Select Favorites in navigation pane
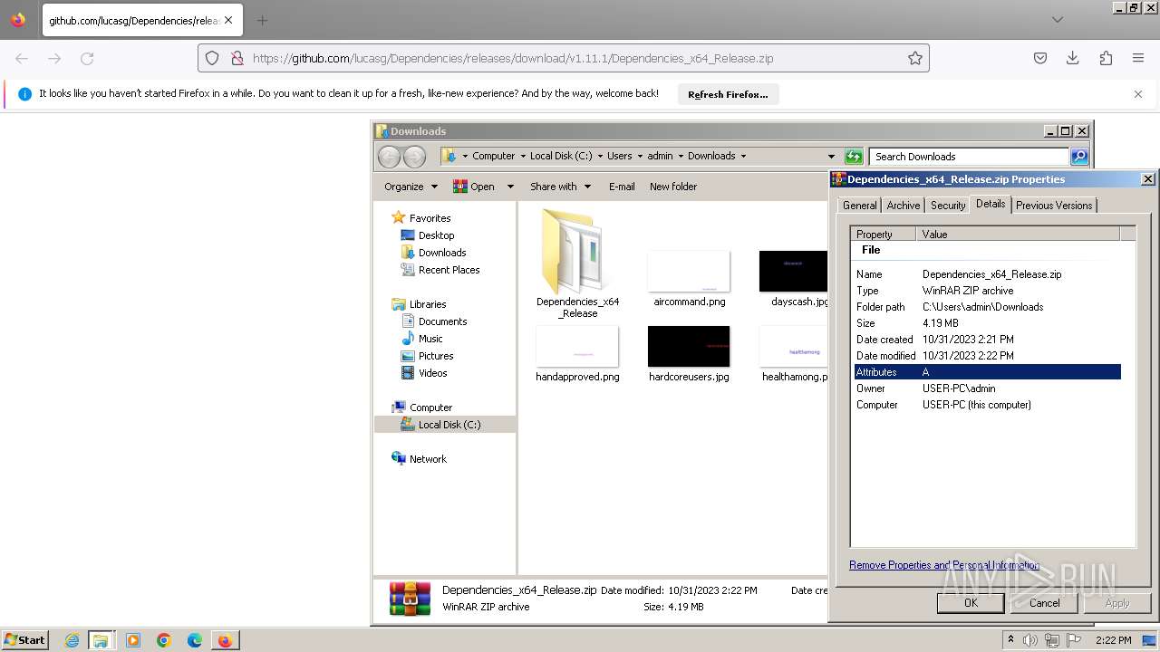Image resolution: width=1160 pixels, height=652 pixels. point(430,218)
